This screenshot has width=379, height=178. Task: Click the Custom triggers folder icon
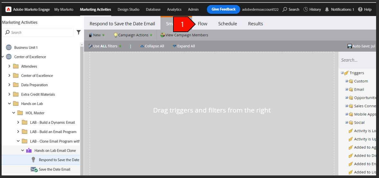[x=351, y=81]
